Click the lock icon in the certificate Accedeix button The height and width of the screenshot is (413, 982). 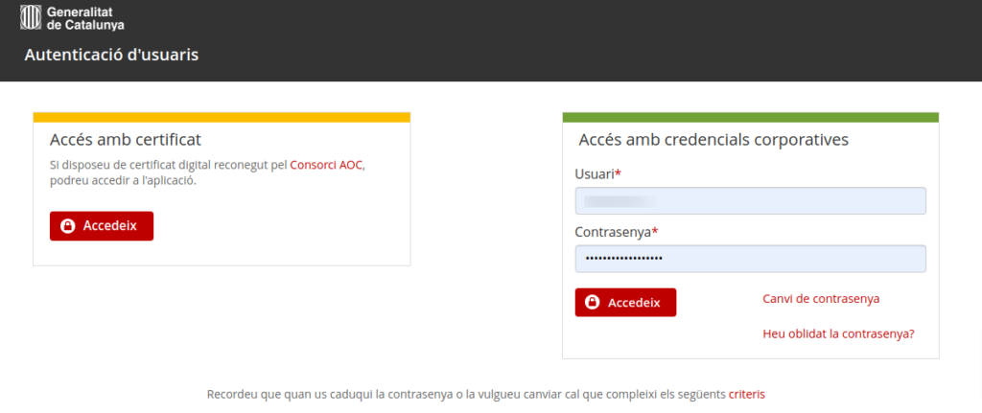click(x=67, y=226)
